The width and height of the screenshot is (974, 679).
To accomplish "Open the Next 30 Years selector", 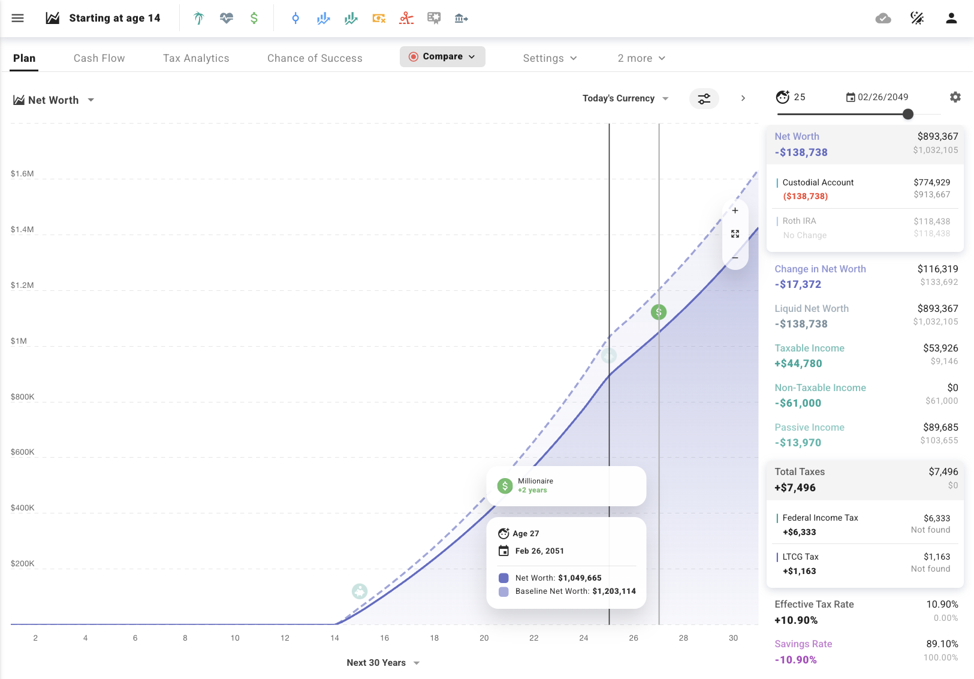I will pos(383,663).
